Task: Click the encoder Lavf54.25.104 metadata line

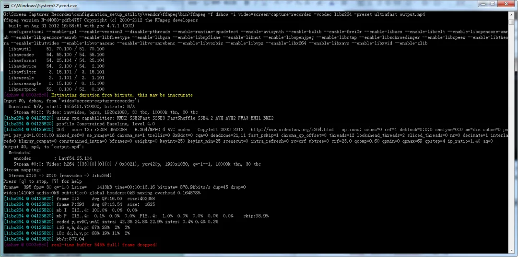Action: [x=53, y=158]
